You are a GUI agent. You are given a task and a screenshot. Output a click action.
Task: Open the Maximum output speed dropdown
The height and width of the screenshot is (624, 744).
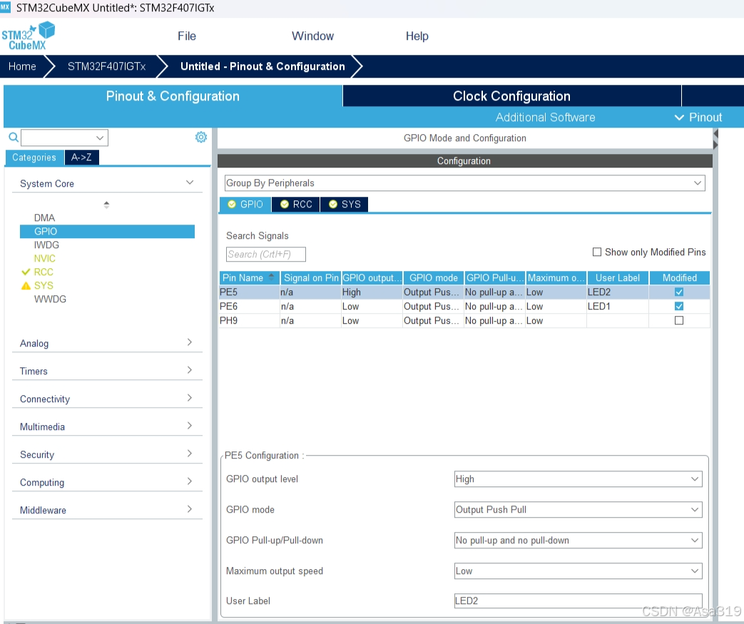point(578,571)
